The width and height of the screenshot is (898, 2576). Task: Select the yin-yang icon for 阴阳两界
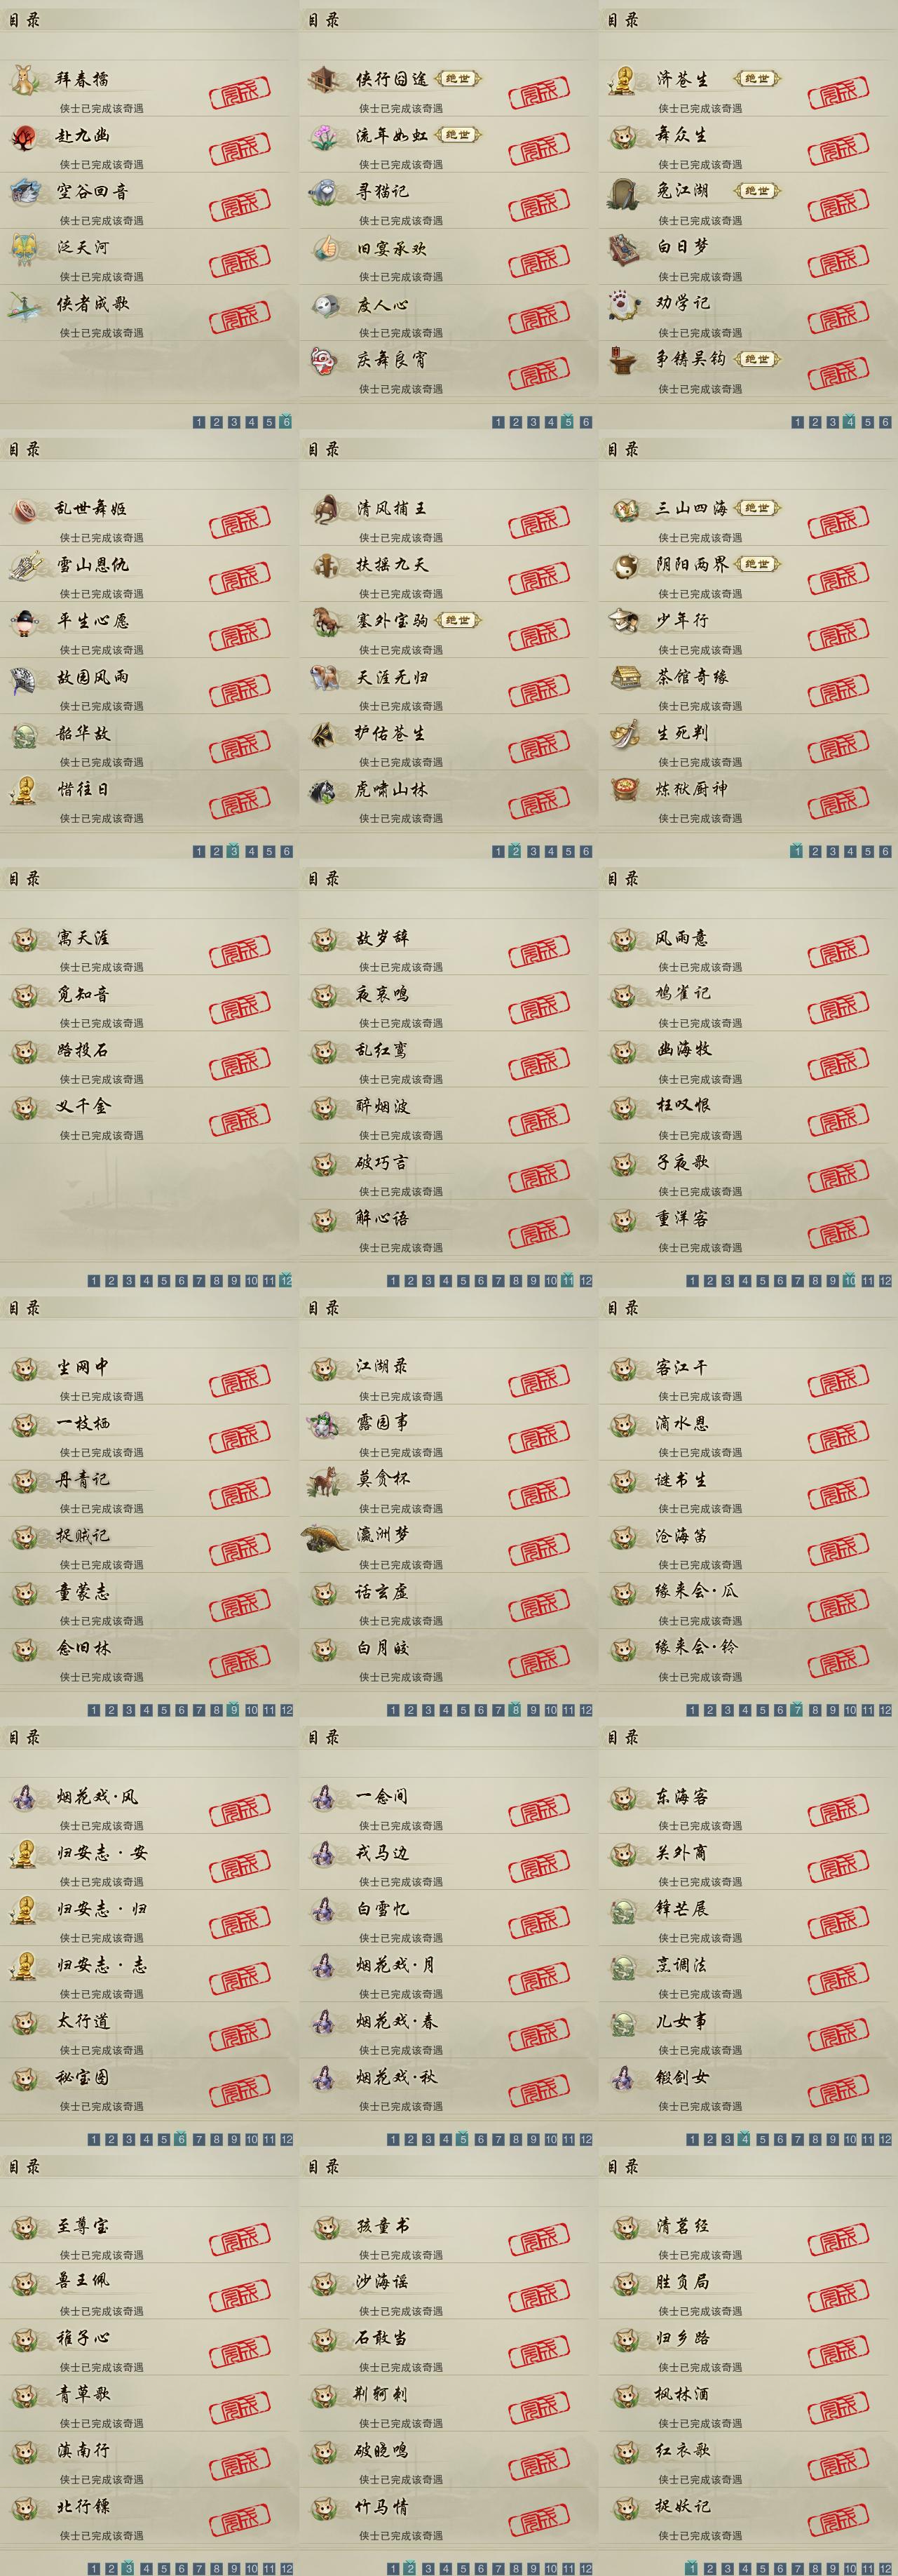coord(625,566)
